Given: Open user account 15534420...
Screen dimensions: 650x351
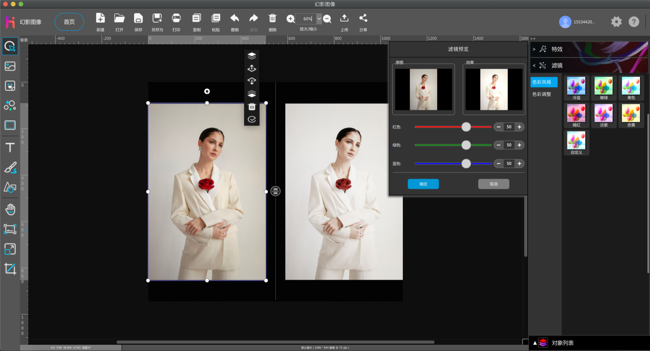Looking at the screenshot, I should pos(577,22).
